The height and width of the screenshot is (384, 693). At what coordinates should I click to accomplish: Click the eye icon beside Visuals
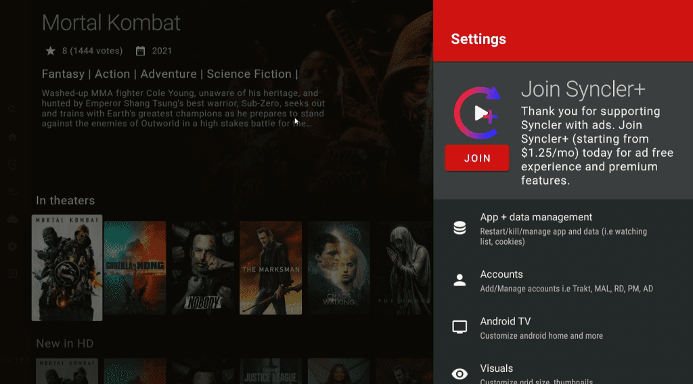460,374
